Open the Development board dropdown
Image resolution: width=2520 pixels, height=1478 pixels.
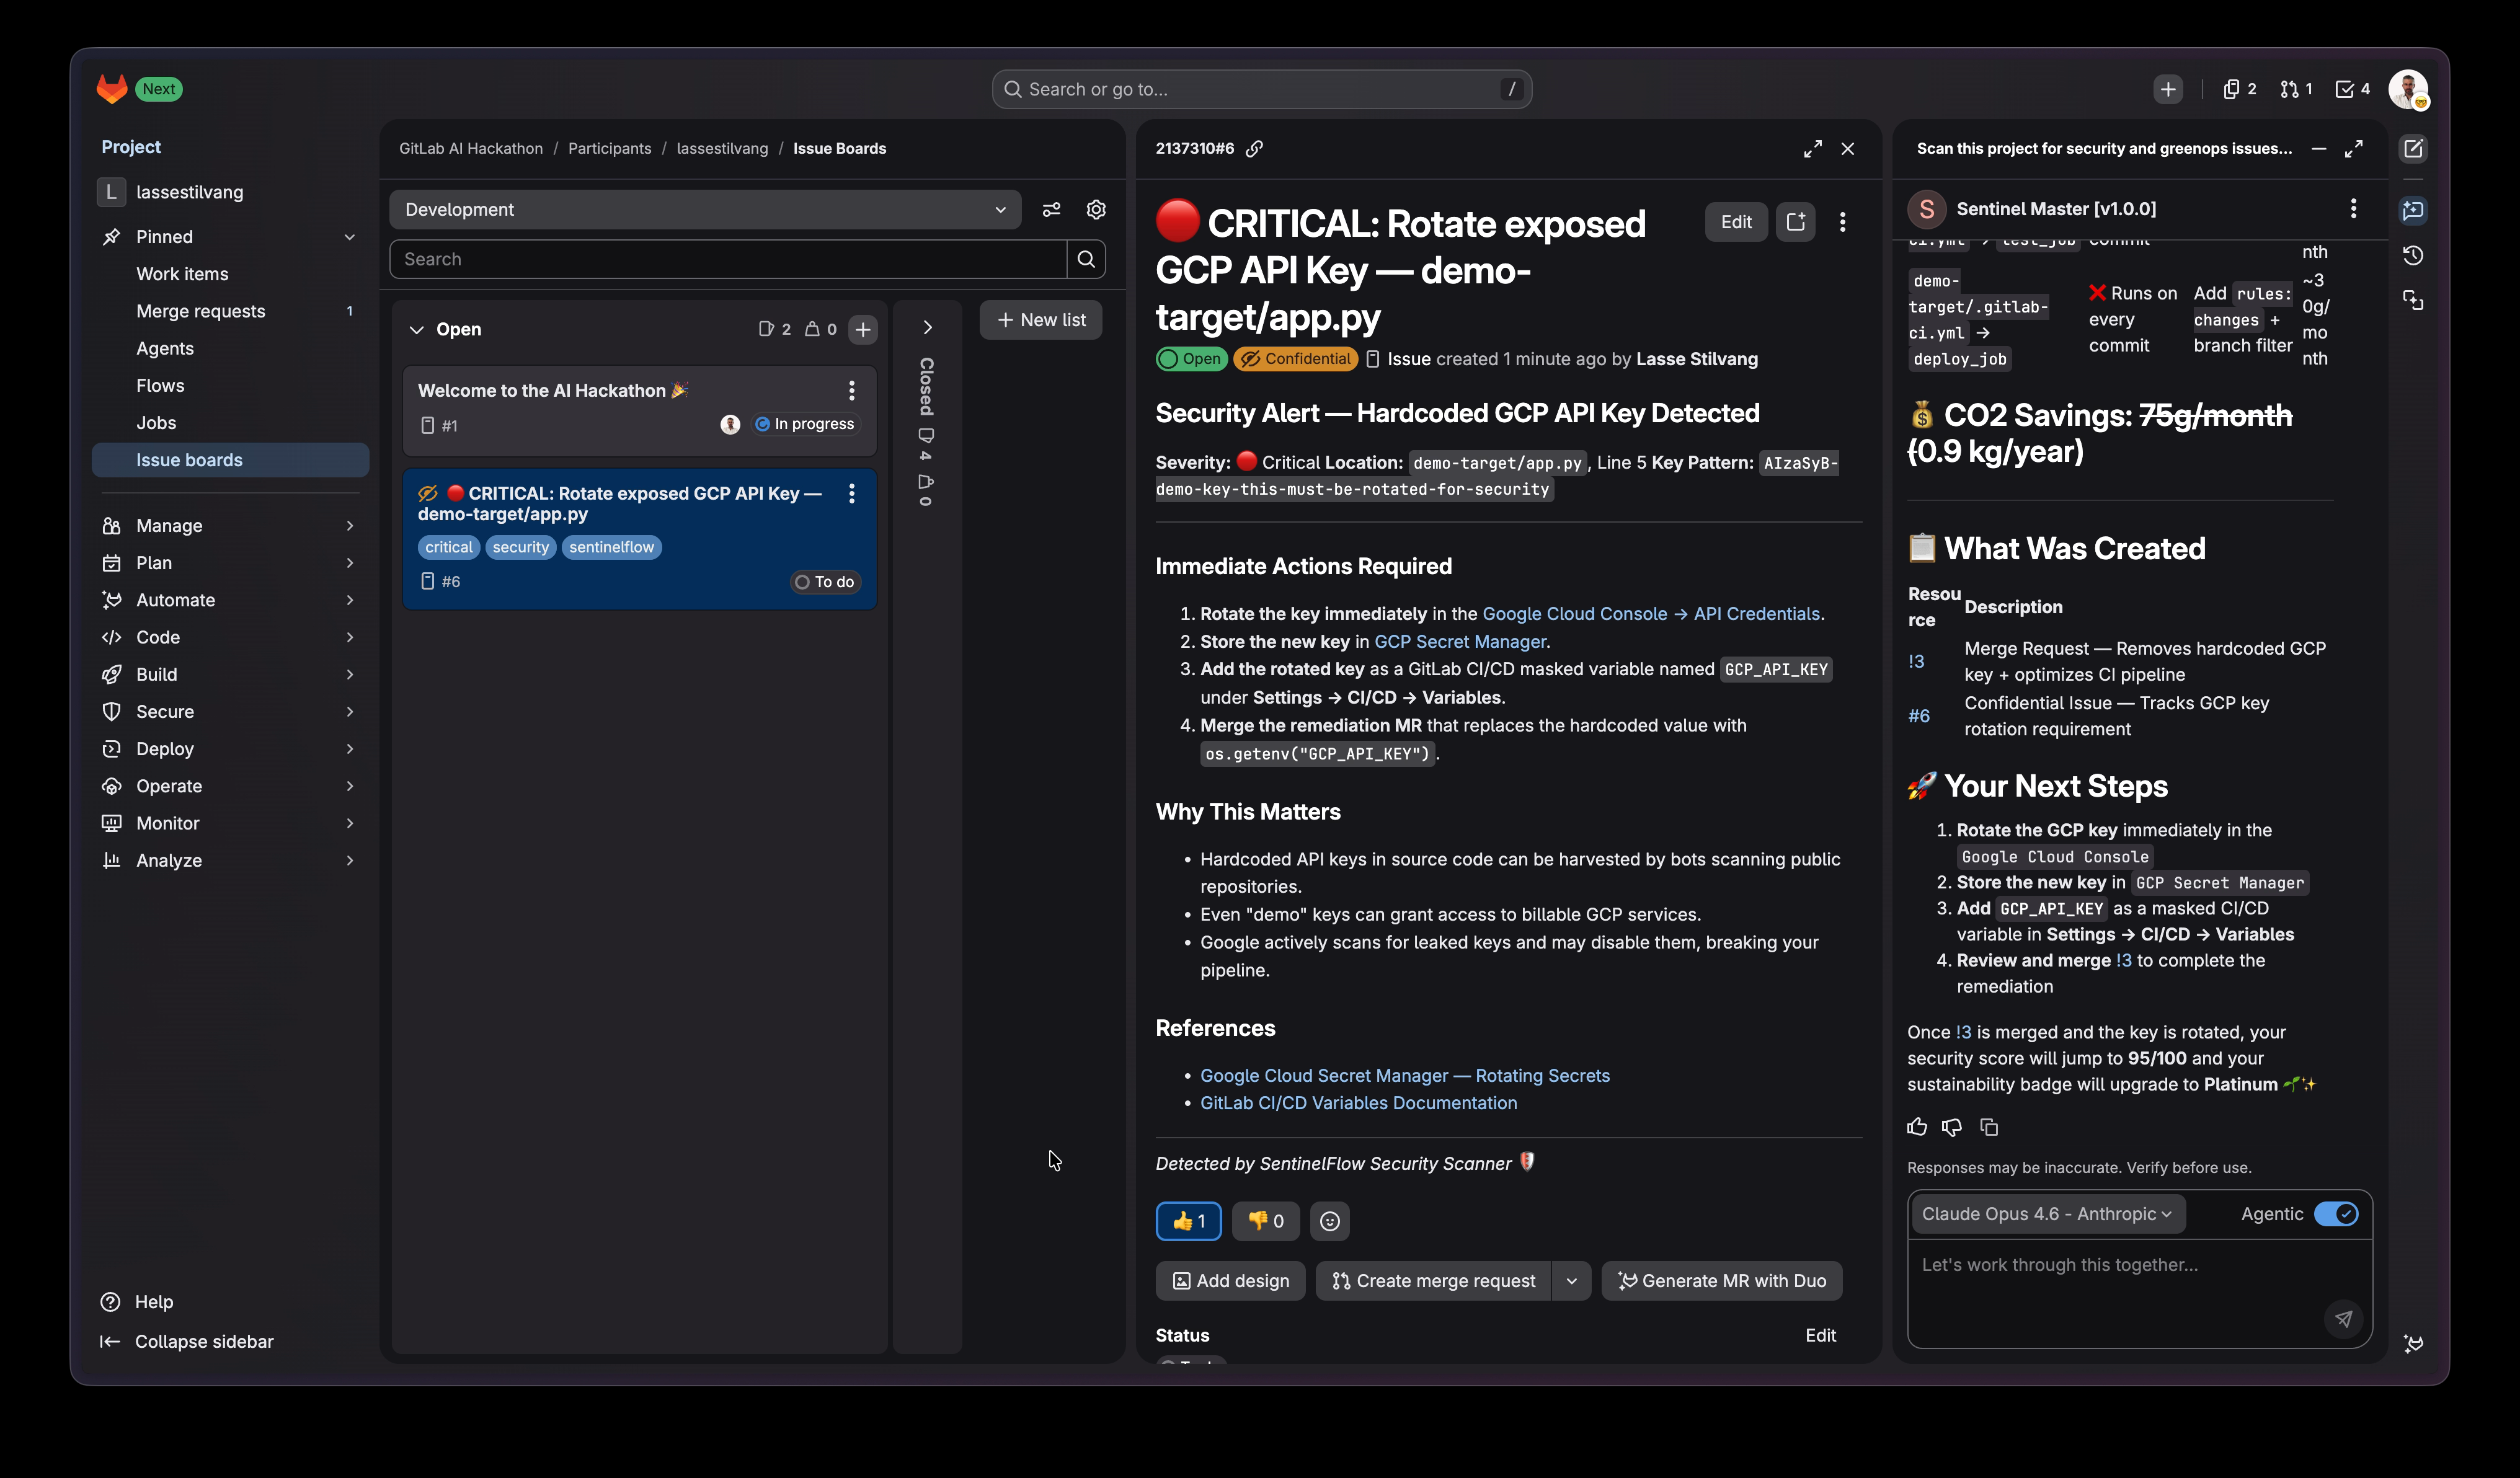(x=705, y=209)
